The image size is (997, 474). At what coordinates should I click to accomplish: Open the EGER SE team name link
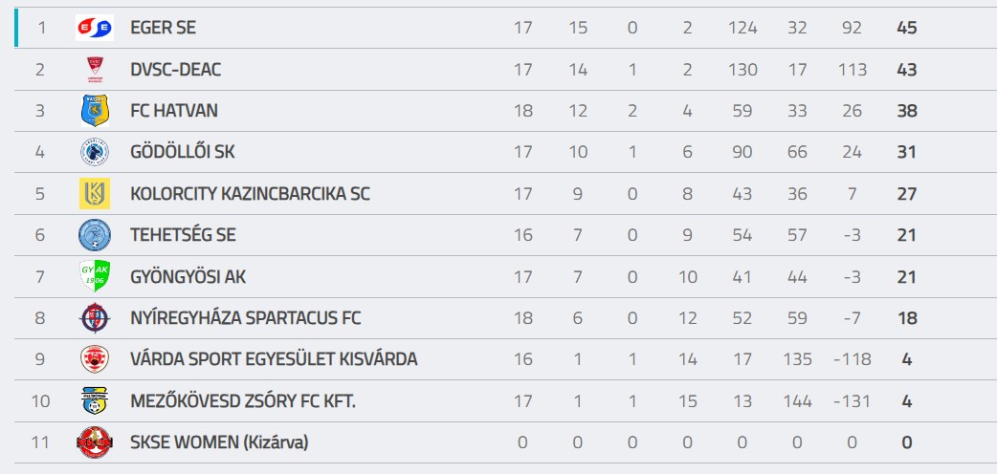pos(163,28)
